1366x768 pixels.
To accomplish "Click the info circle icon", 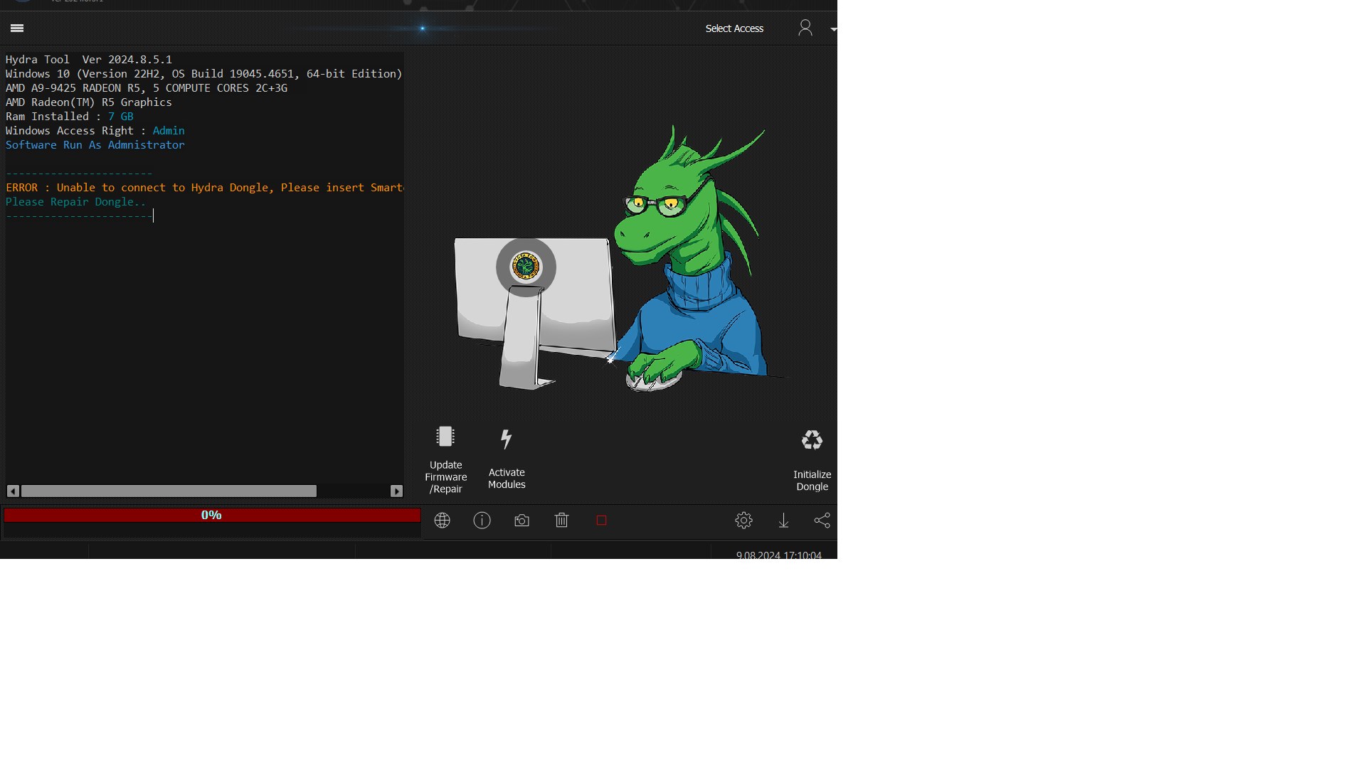I will click(482, 521).
